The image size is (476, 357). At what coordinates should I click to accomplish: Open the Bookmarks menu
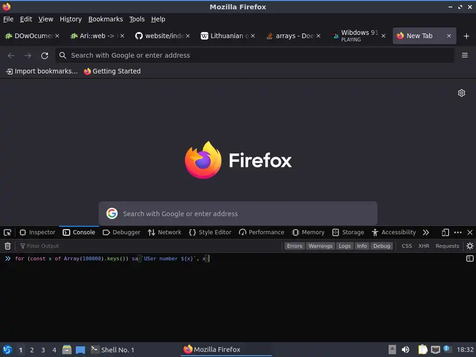pos(106,19)
